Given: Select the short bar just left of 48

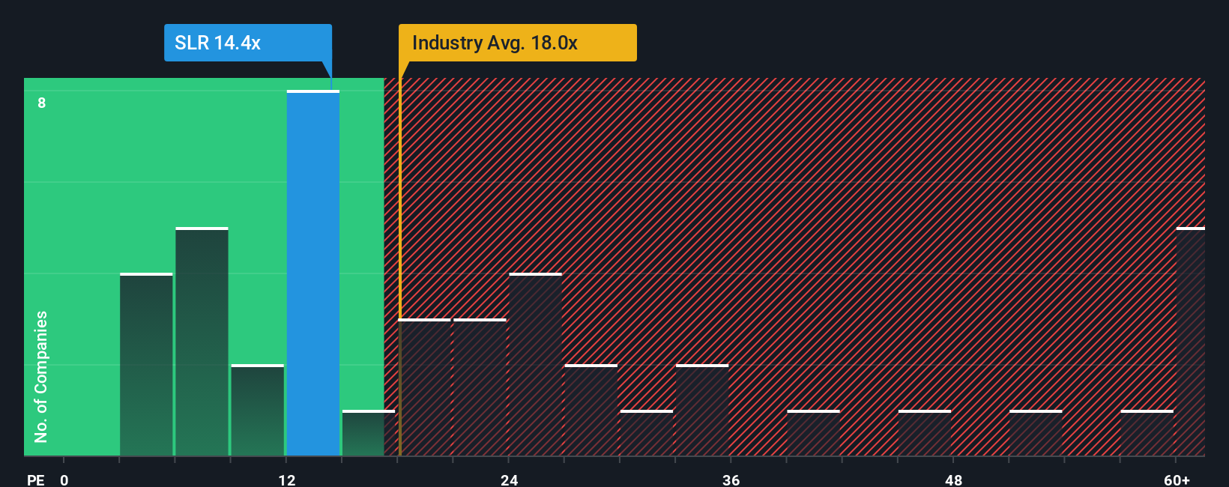Looking at the screenshot, I should (925, 433).
